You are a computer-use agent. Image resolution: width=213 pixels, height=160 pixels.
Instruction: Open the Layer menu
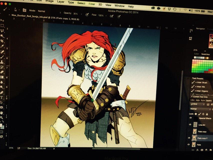click(x=60, y=2)
